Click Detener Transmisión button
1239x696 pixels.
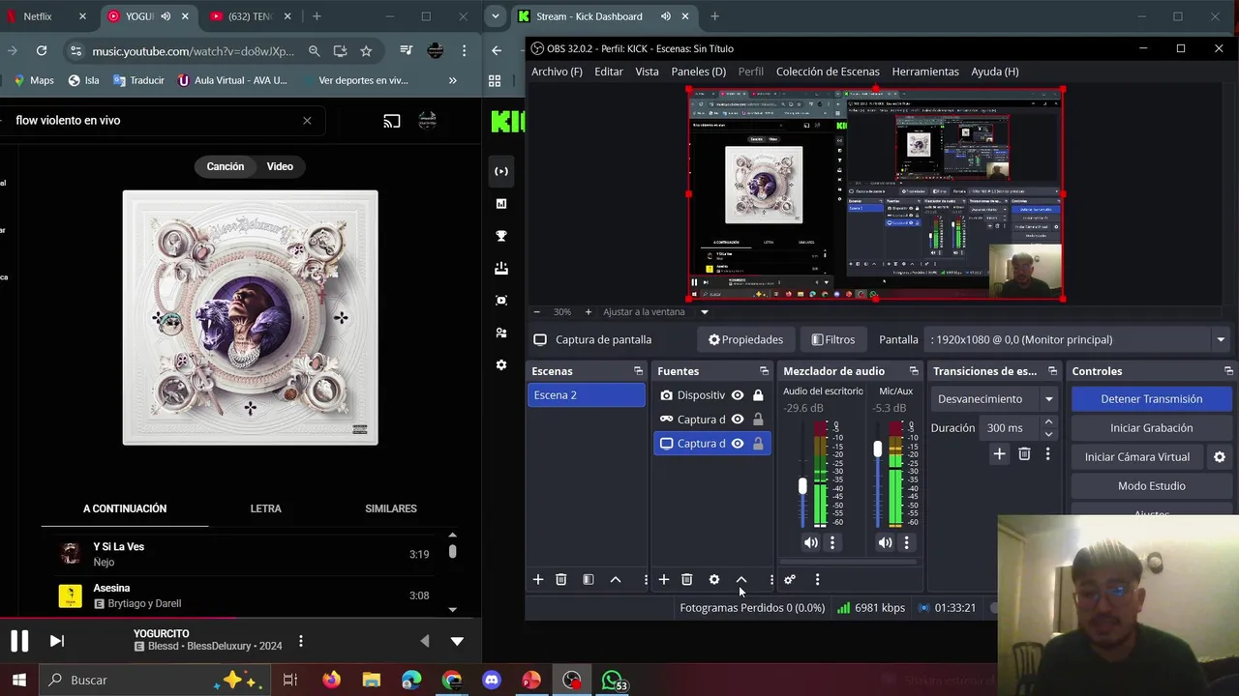pos(1151,399)
